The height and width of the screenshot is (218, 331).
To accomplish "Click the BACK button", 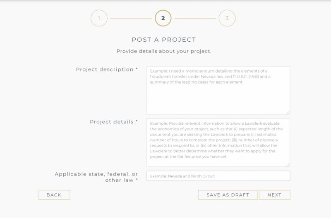I will (54, 195).
